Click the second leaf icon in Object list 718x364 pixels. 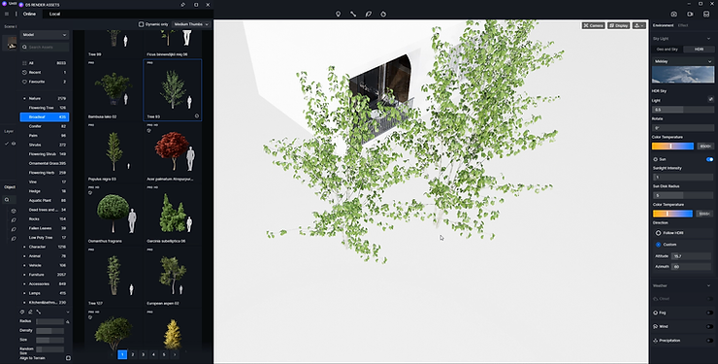(x=14, y=220)
